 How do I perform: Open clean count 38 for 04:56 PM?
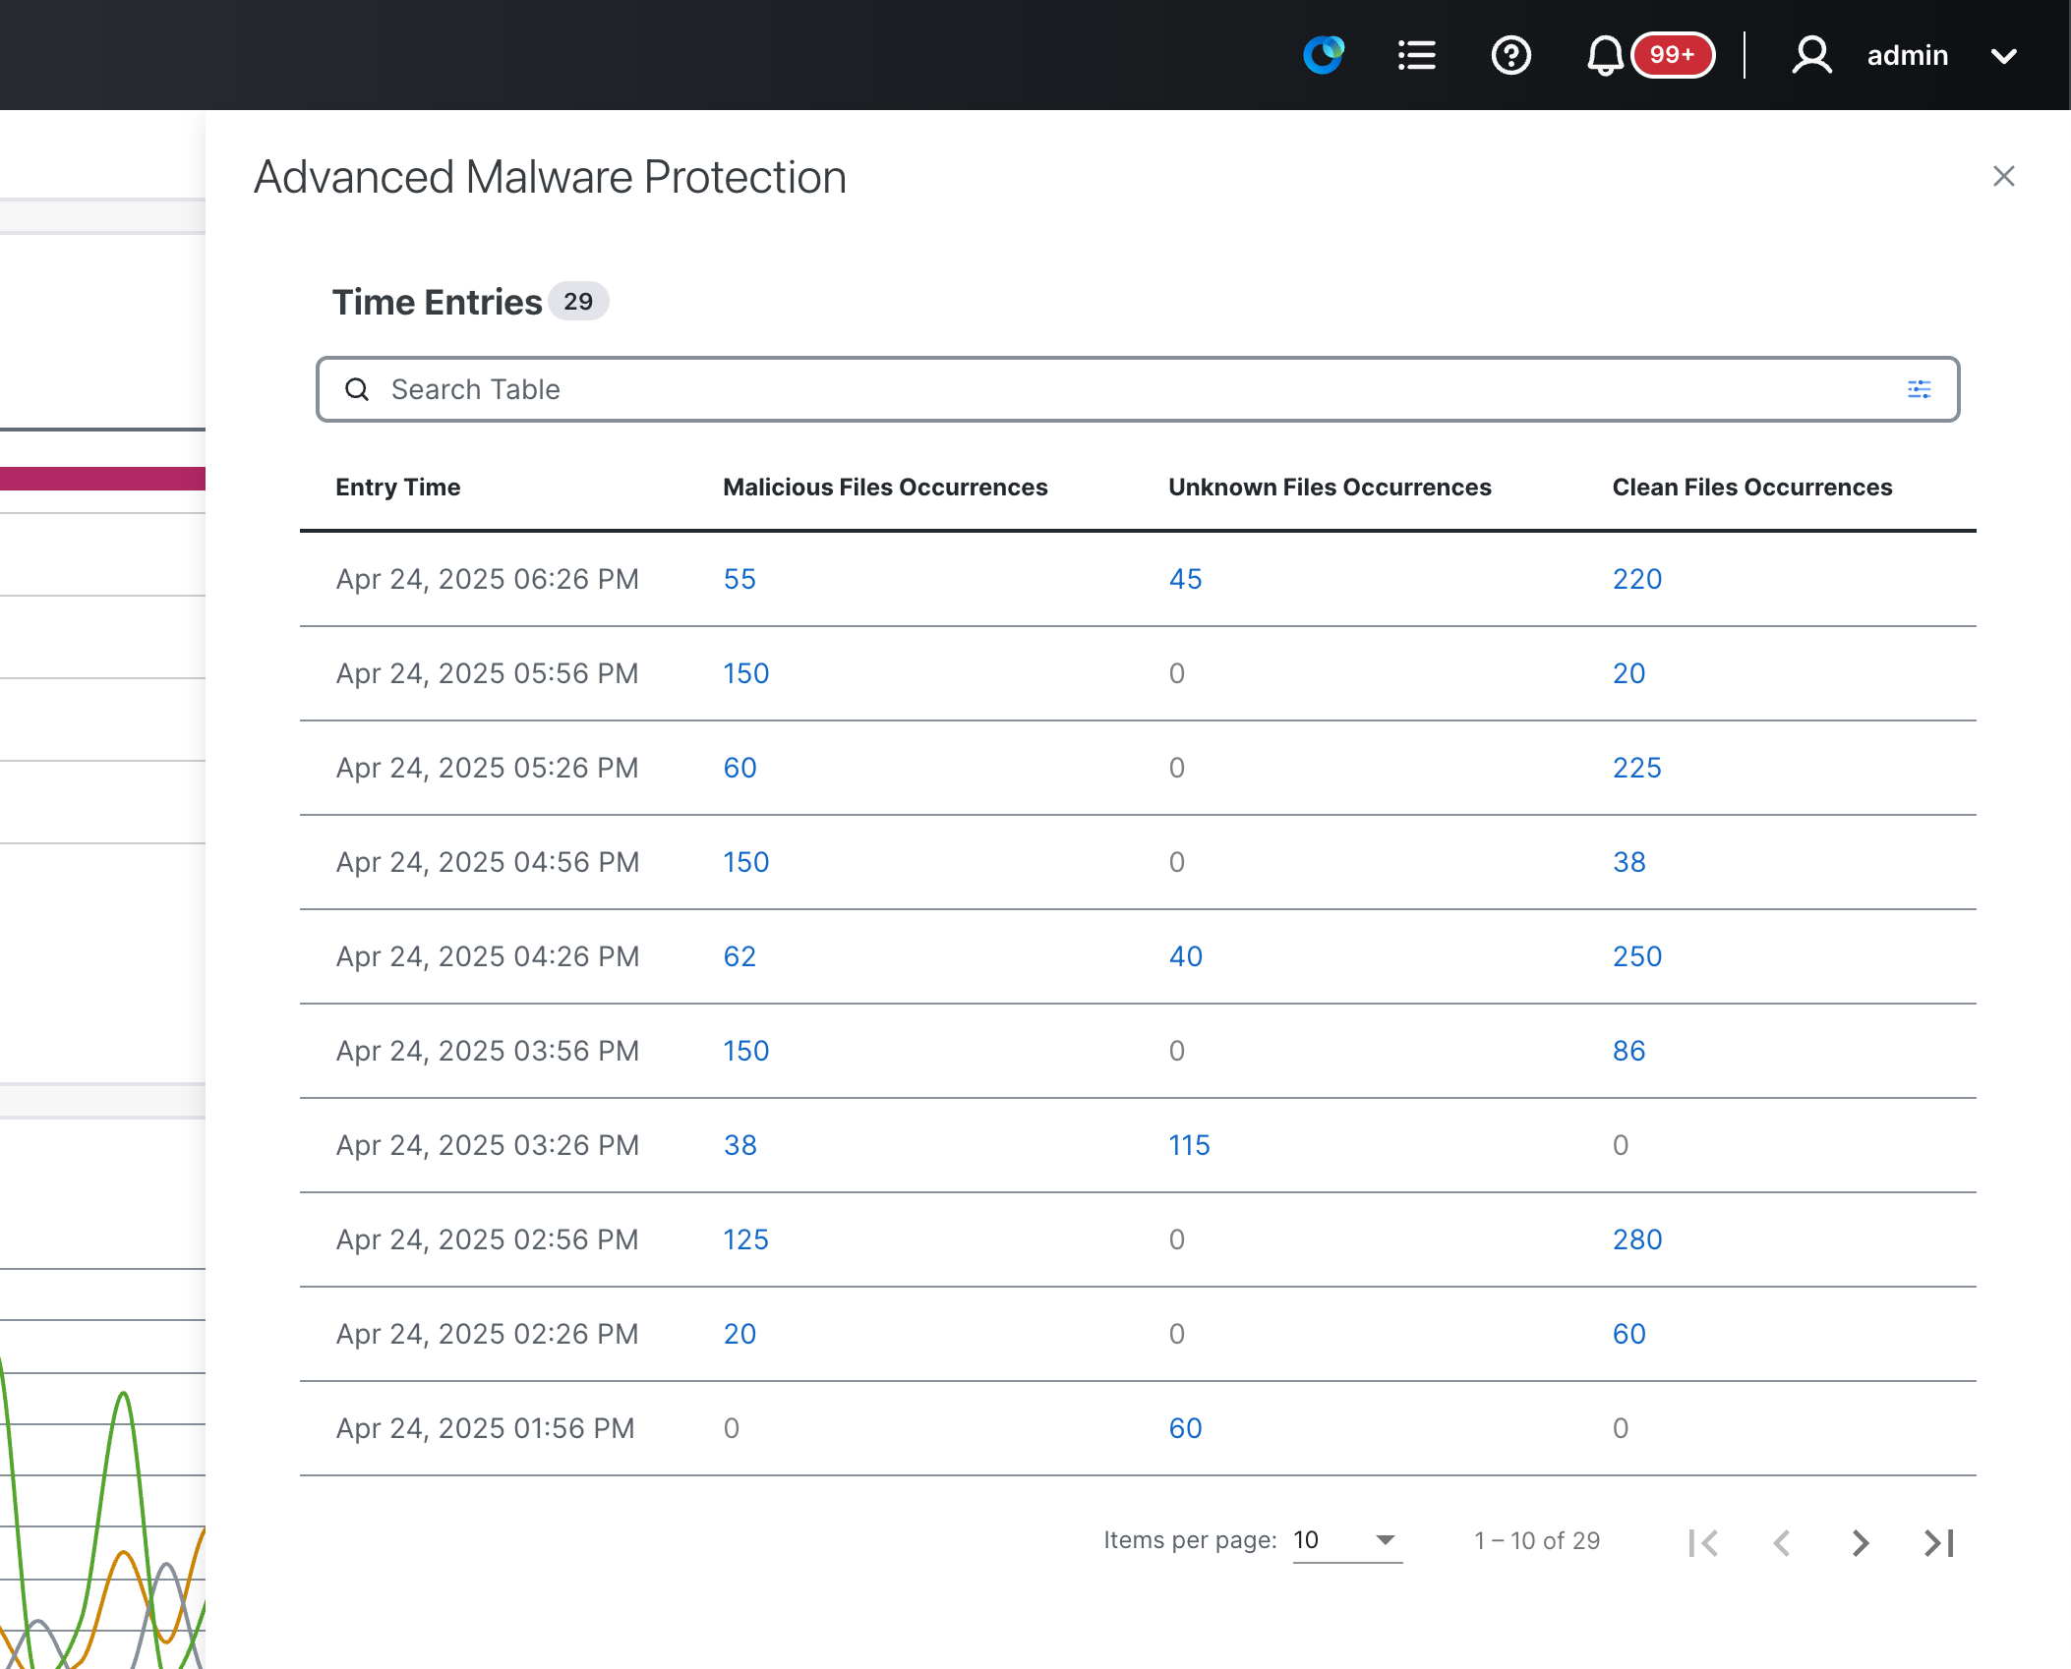pos(1628,862)
